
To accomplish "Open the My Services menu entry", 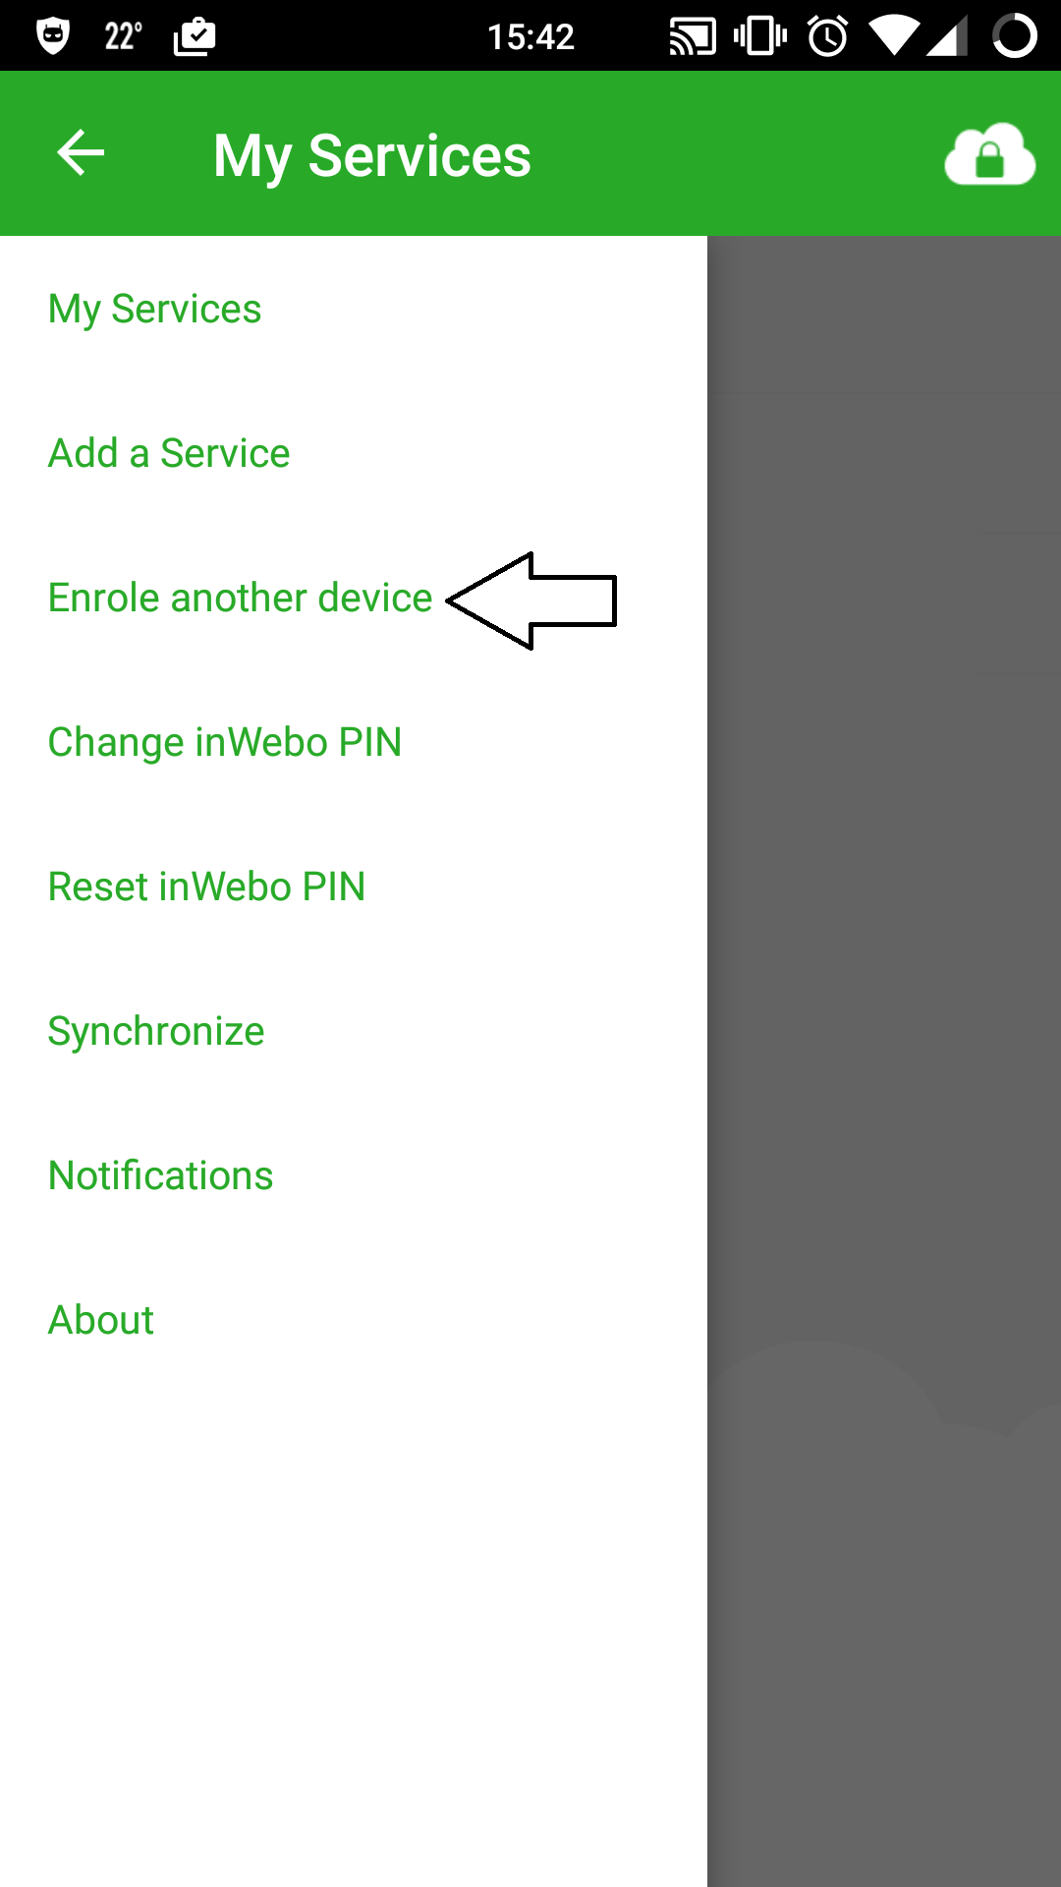I will click(x=154, y=309).
